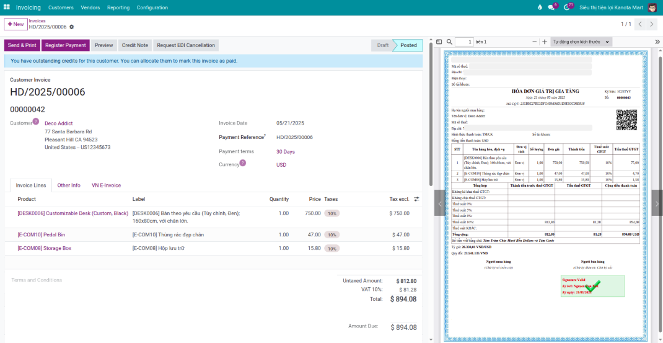
Task: Go to previous record arrow
Action: pos(641,24)
